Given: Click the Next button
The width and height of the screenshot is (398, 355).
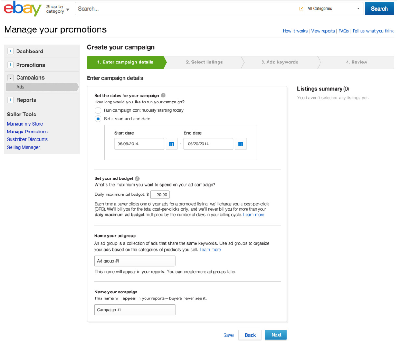Looking at the screenshot, I should pyautogui.click(x=276, y=335).
